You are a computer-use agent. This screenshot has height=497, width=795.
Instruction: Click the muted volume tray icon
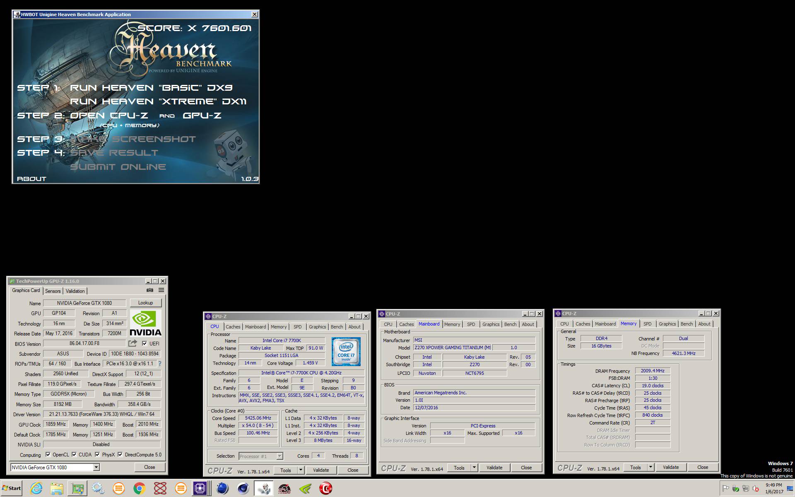coord(755,488)
